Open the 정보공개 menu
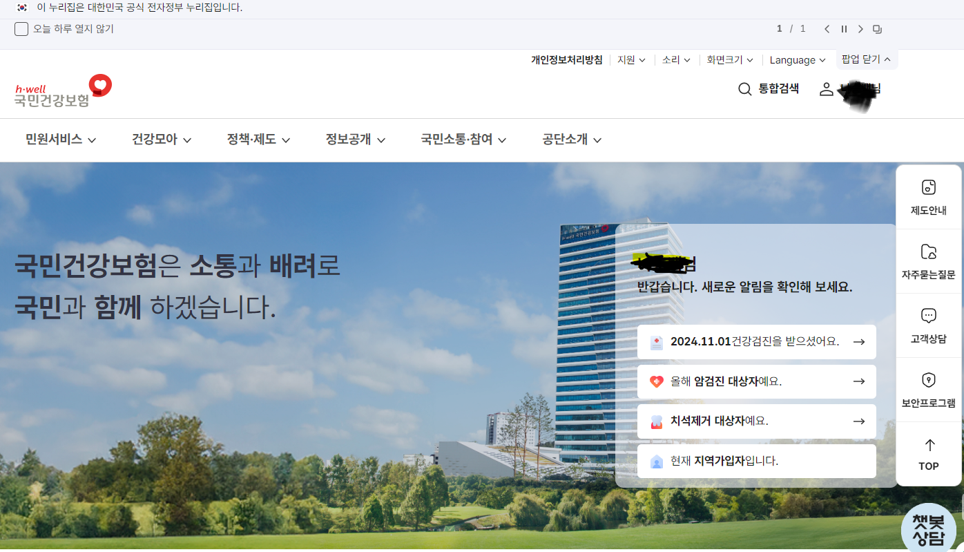964x552 pixels. pos(356,140)
